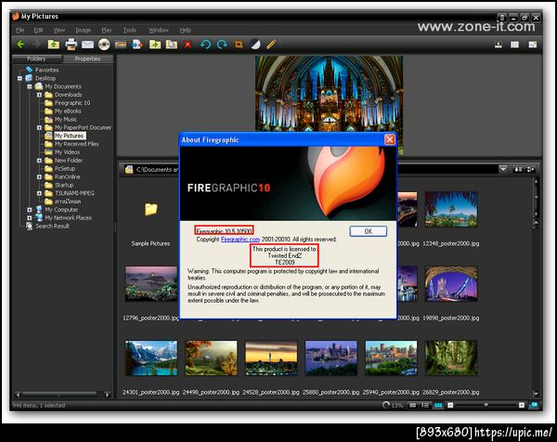Click the zoom out minus button
The width and height of the screenshot is (557, 442).
(450, 405)
